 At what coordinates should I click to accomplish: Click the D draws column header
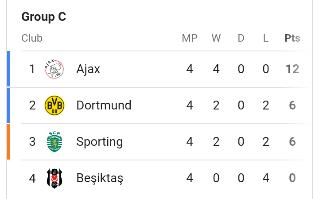241,38
